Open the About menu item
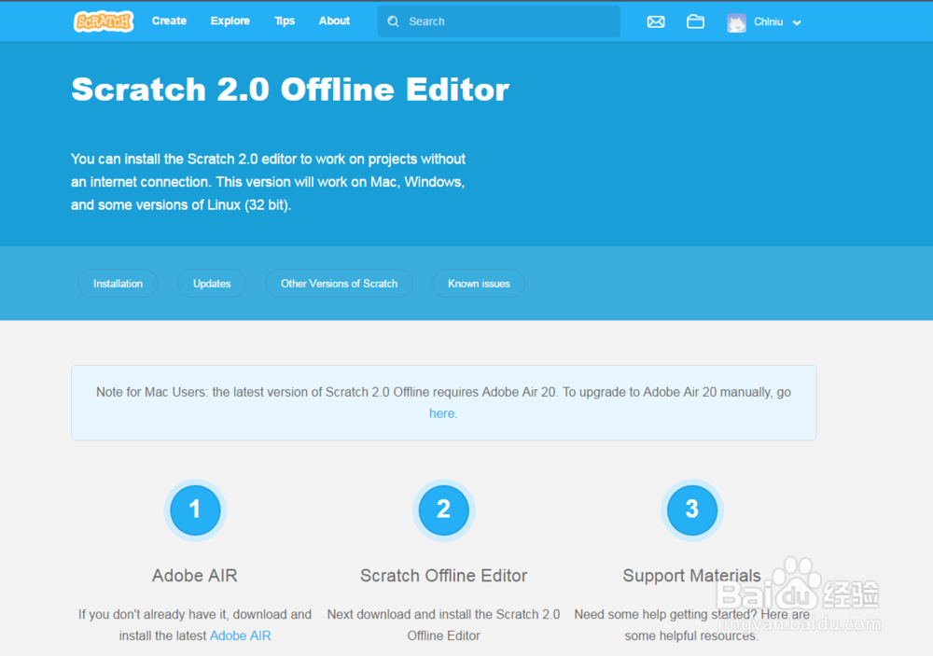Screen dimensions: 933x656 tap(334, 21)
